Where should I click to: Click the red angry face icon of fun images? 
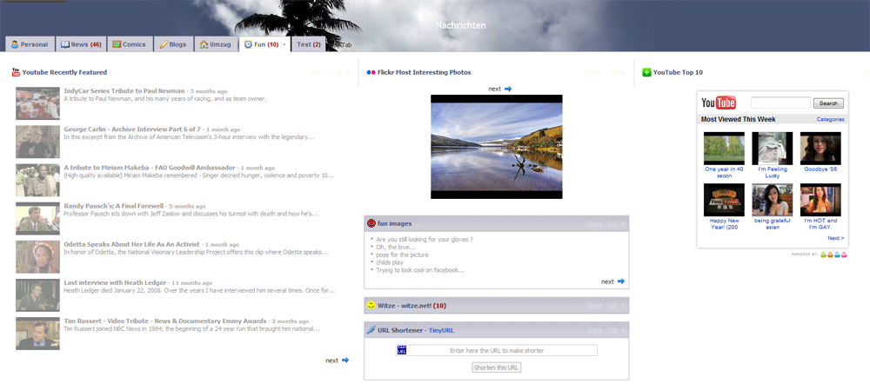point(371,223)
